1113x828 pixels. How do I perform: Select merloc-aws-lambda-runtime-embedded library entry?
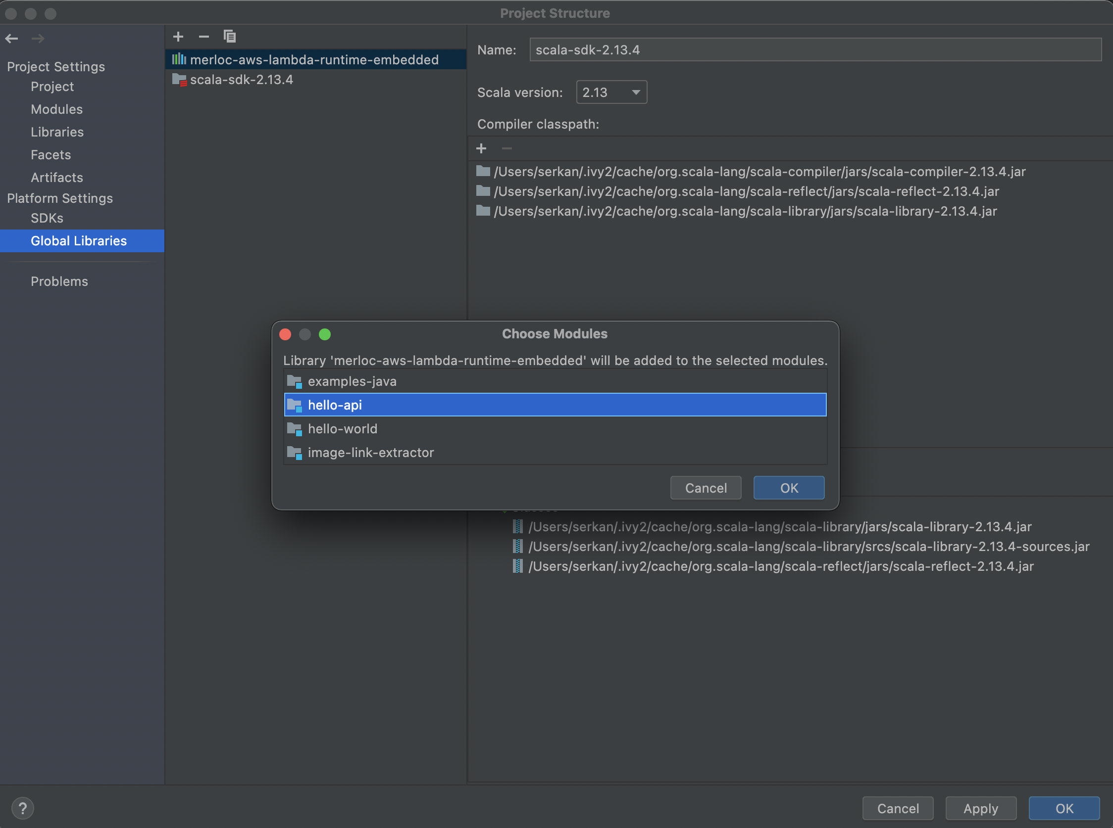tap(314, 60)
